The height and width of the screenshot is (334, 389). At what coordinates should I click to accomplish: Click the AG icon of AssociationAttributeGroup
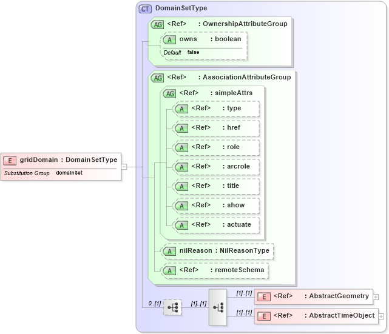point(158,78)
